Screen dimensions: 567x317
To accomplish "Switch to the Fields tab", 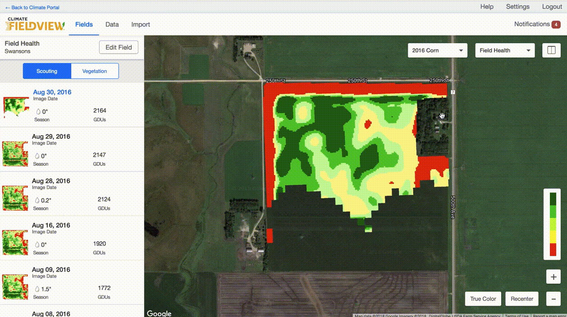I will pos(84,24).
